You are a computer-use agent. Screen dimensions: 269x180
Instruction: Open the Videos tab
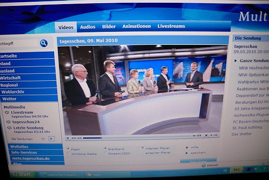(66, 27)
